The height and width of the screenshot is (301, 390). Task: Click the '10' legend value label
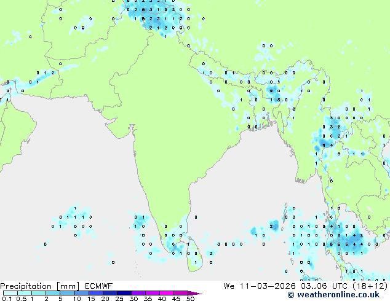77,299
